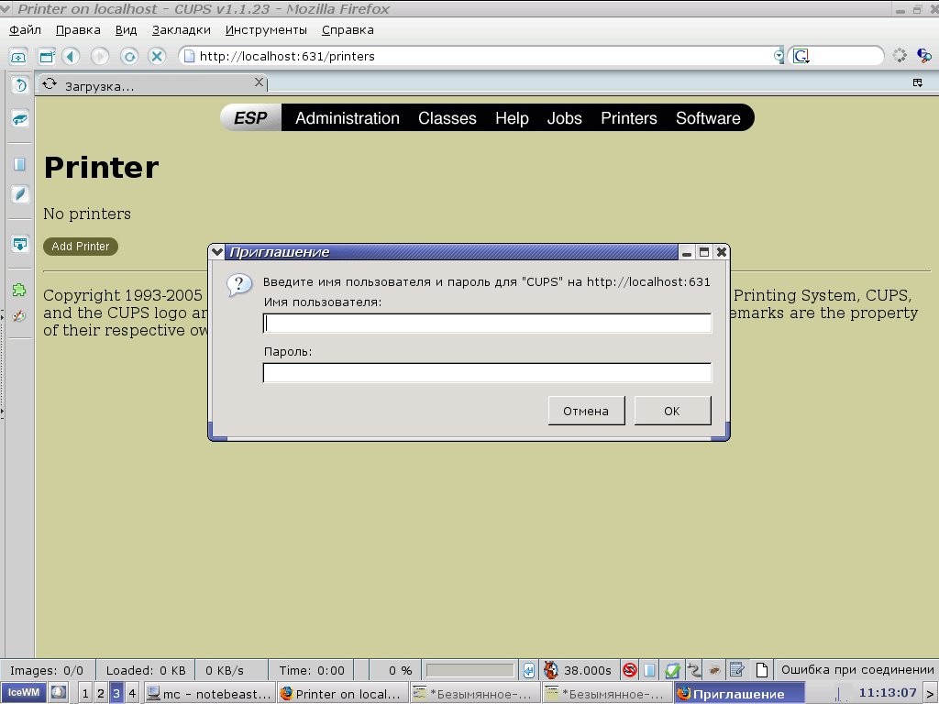Click the red blocked-sign status bar icon
This screenshot has width=939, height=704.
point(629,670)
